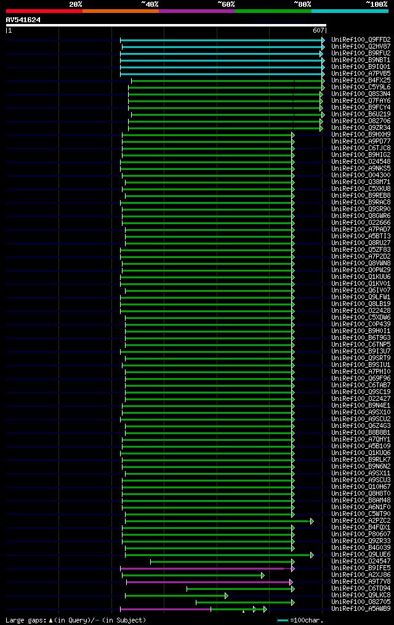The width and height of the screenshot is (394, 625).
Task: Click the UniRef100_Q38M71 label
Action: (361, 182)
